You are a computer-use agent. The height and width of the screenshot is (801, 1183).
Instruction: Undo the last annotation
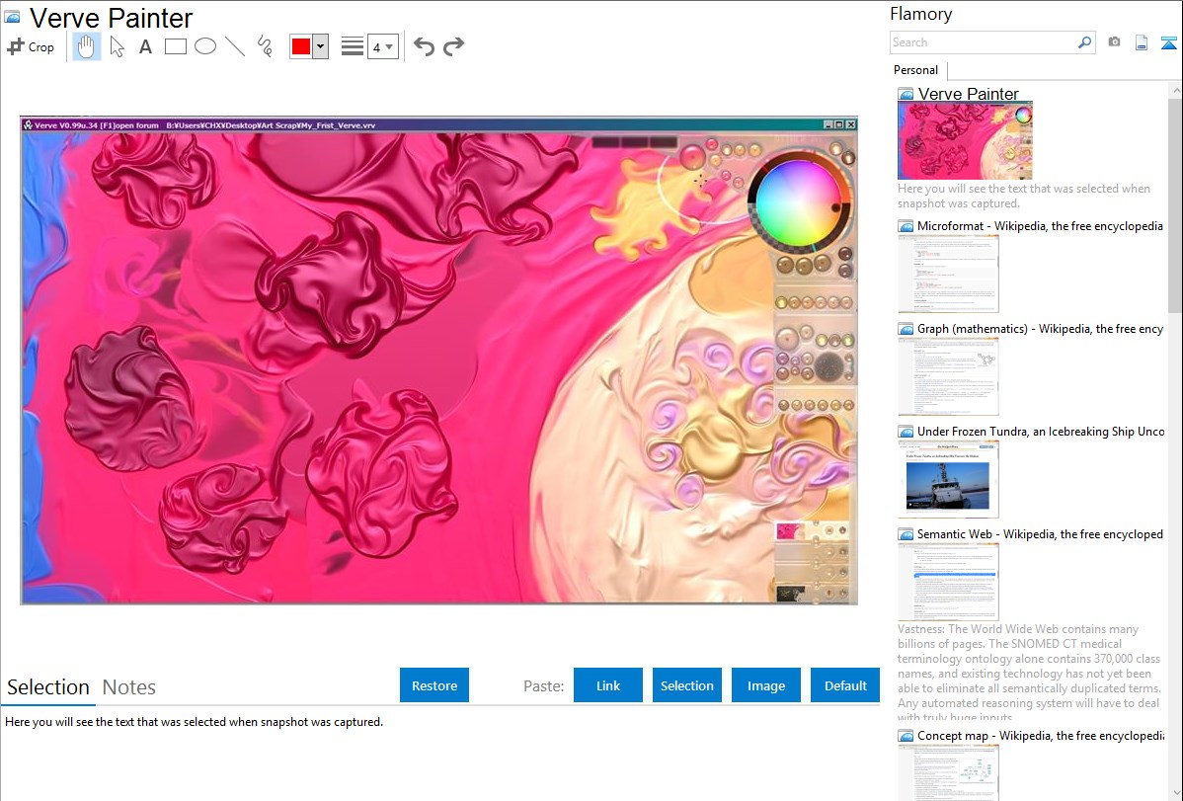(424, 46)
